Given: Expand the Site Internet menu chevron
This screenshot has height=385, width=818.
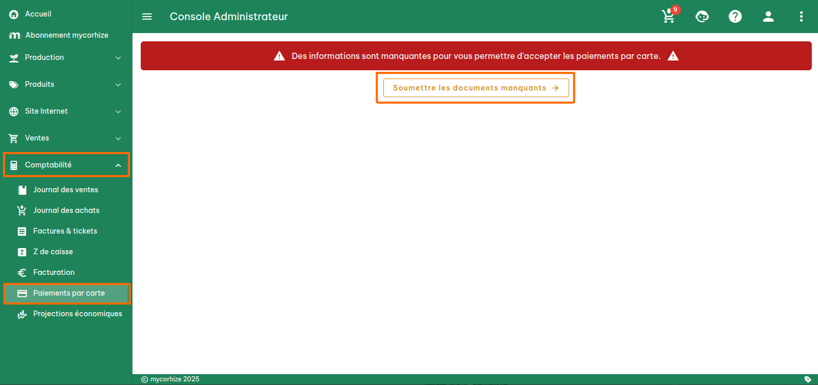Looking at the screenshot, I should click(118, 112).
